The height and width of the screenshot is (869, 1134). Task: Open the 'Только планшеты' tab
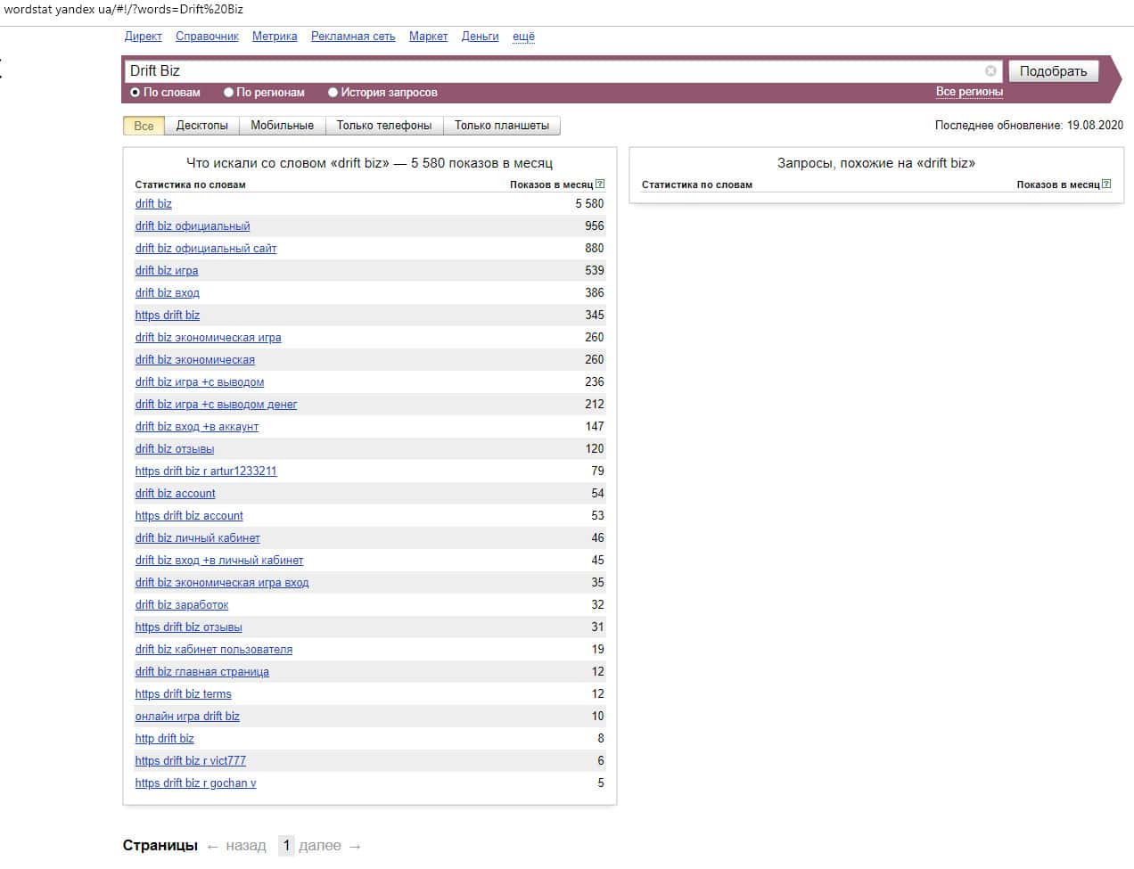point(501,126)
